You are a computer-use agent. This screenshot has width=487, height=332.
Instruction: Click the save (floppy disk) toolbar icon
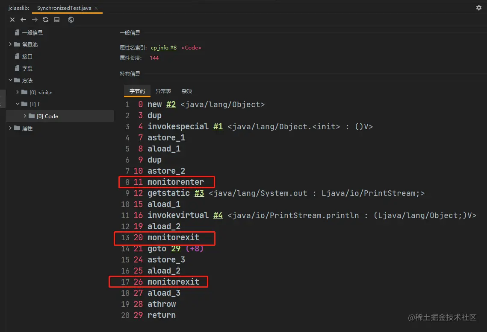[x=57, y=20]
